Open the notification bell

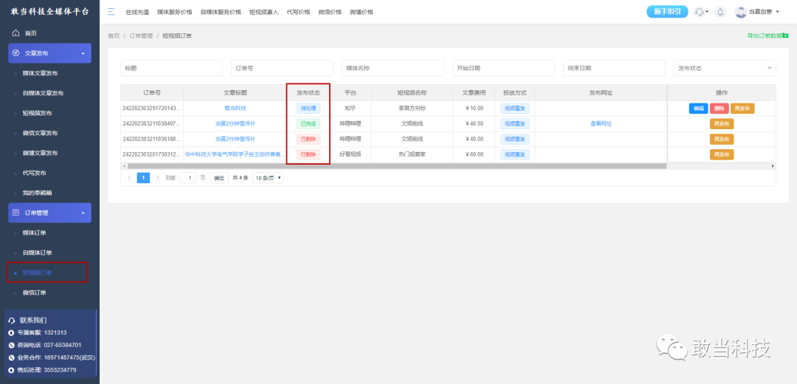(720, 12)
